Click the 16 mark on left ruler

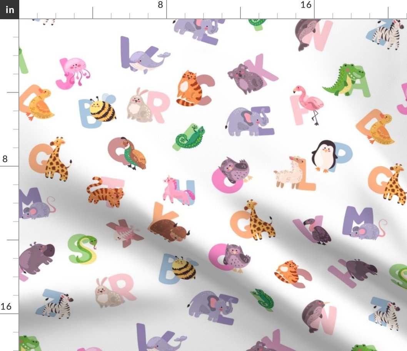pyautogui.click(x=6, y=306)
